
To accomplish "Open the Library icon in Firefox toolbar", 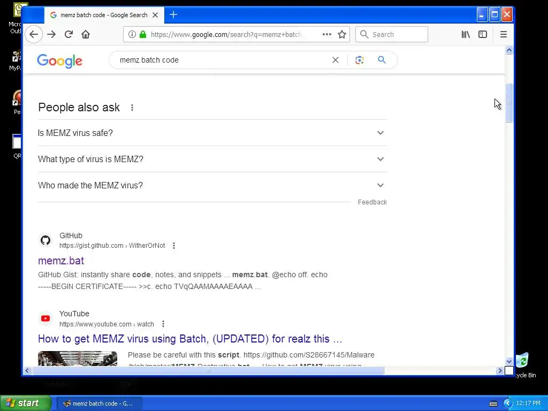I will click(x=466, y=34).
